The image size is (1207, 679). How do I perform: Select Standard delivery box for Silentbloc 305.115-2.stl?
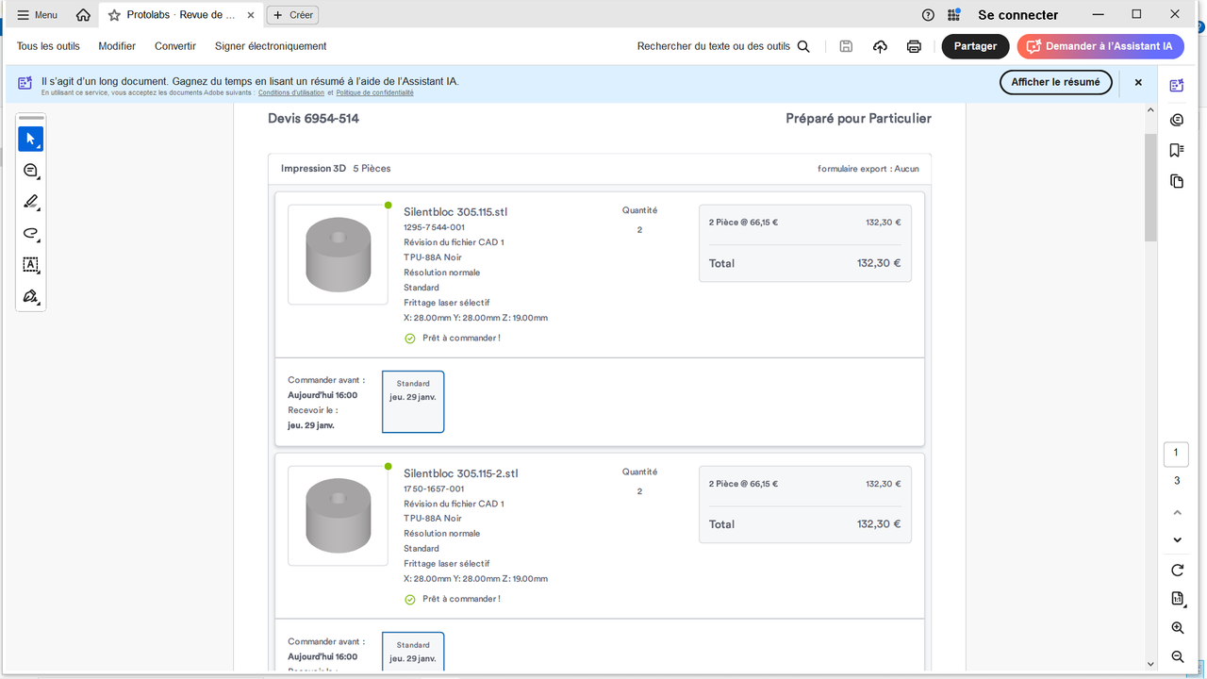click(x=413, y=651)
